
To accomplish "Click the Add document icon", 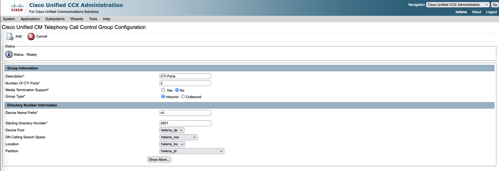I will point(10,36).
